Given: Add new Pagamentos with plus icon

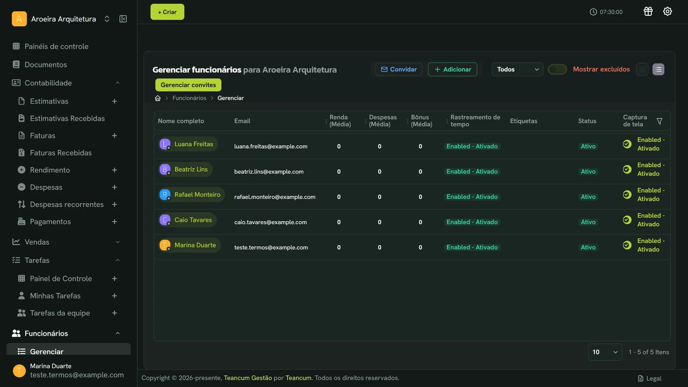Looking at the screenshot, I should pyautogui.click(x=114, y=222).
